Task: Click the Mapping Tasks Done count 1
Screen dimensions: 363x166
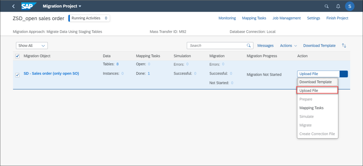Action: [149, 73]
